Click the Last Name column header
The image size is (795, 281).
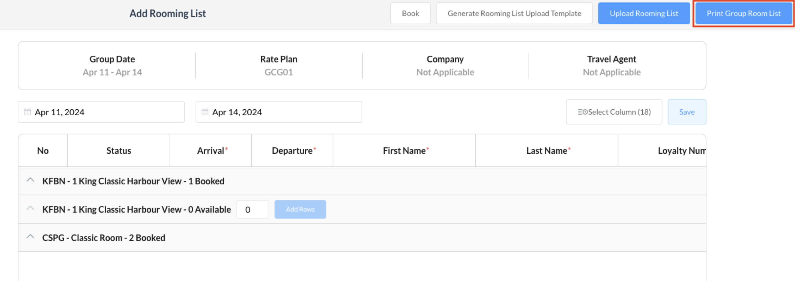coord(546,151)
